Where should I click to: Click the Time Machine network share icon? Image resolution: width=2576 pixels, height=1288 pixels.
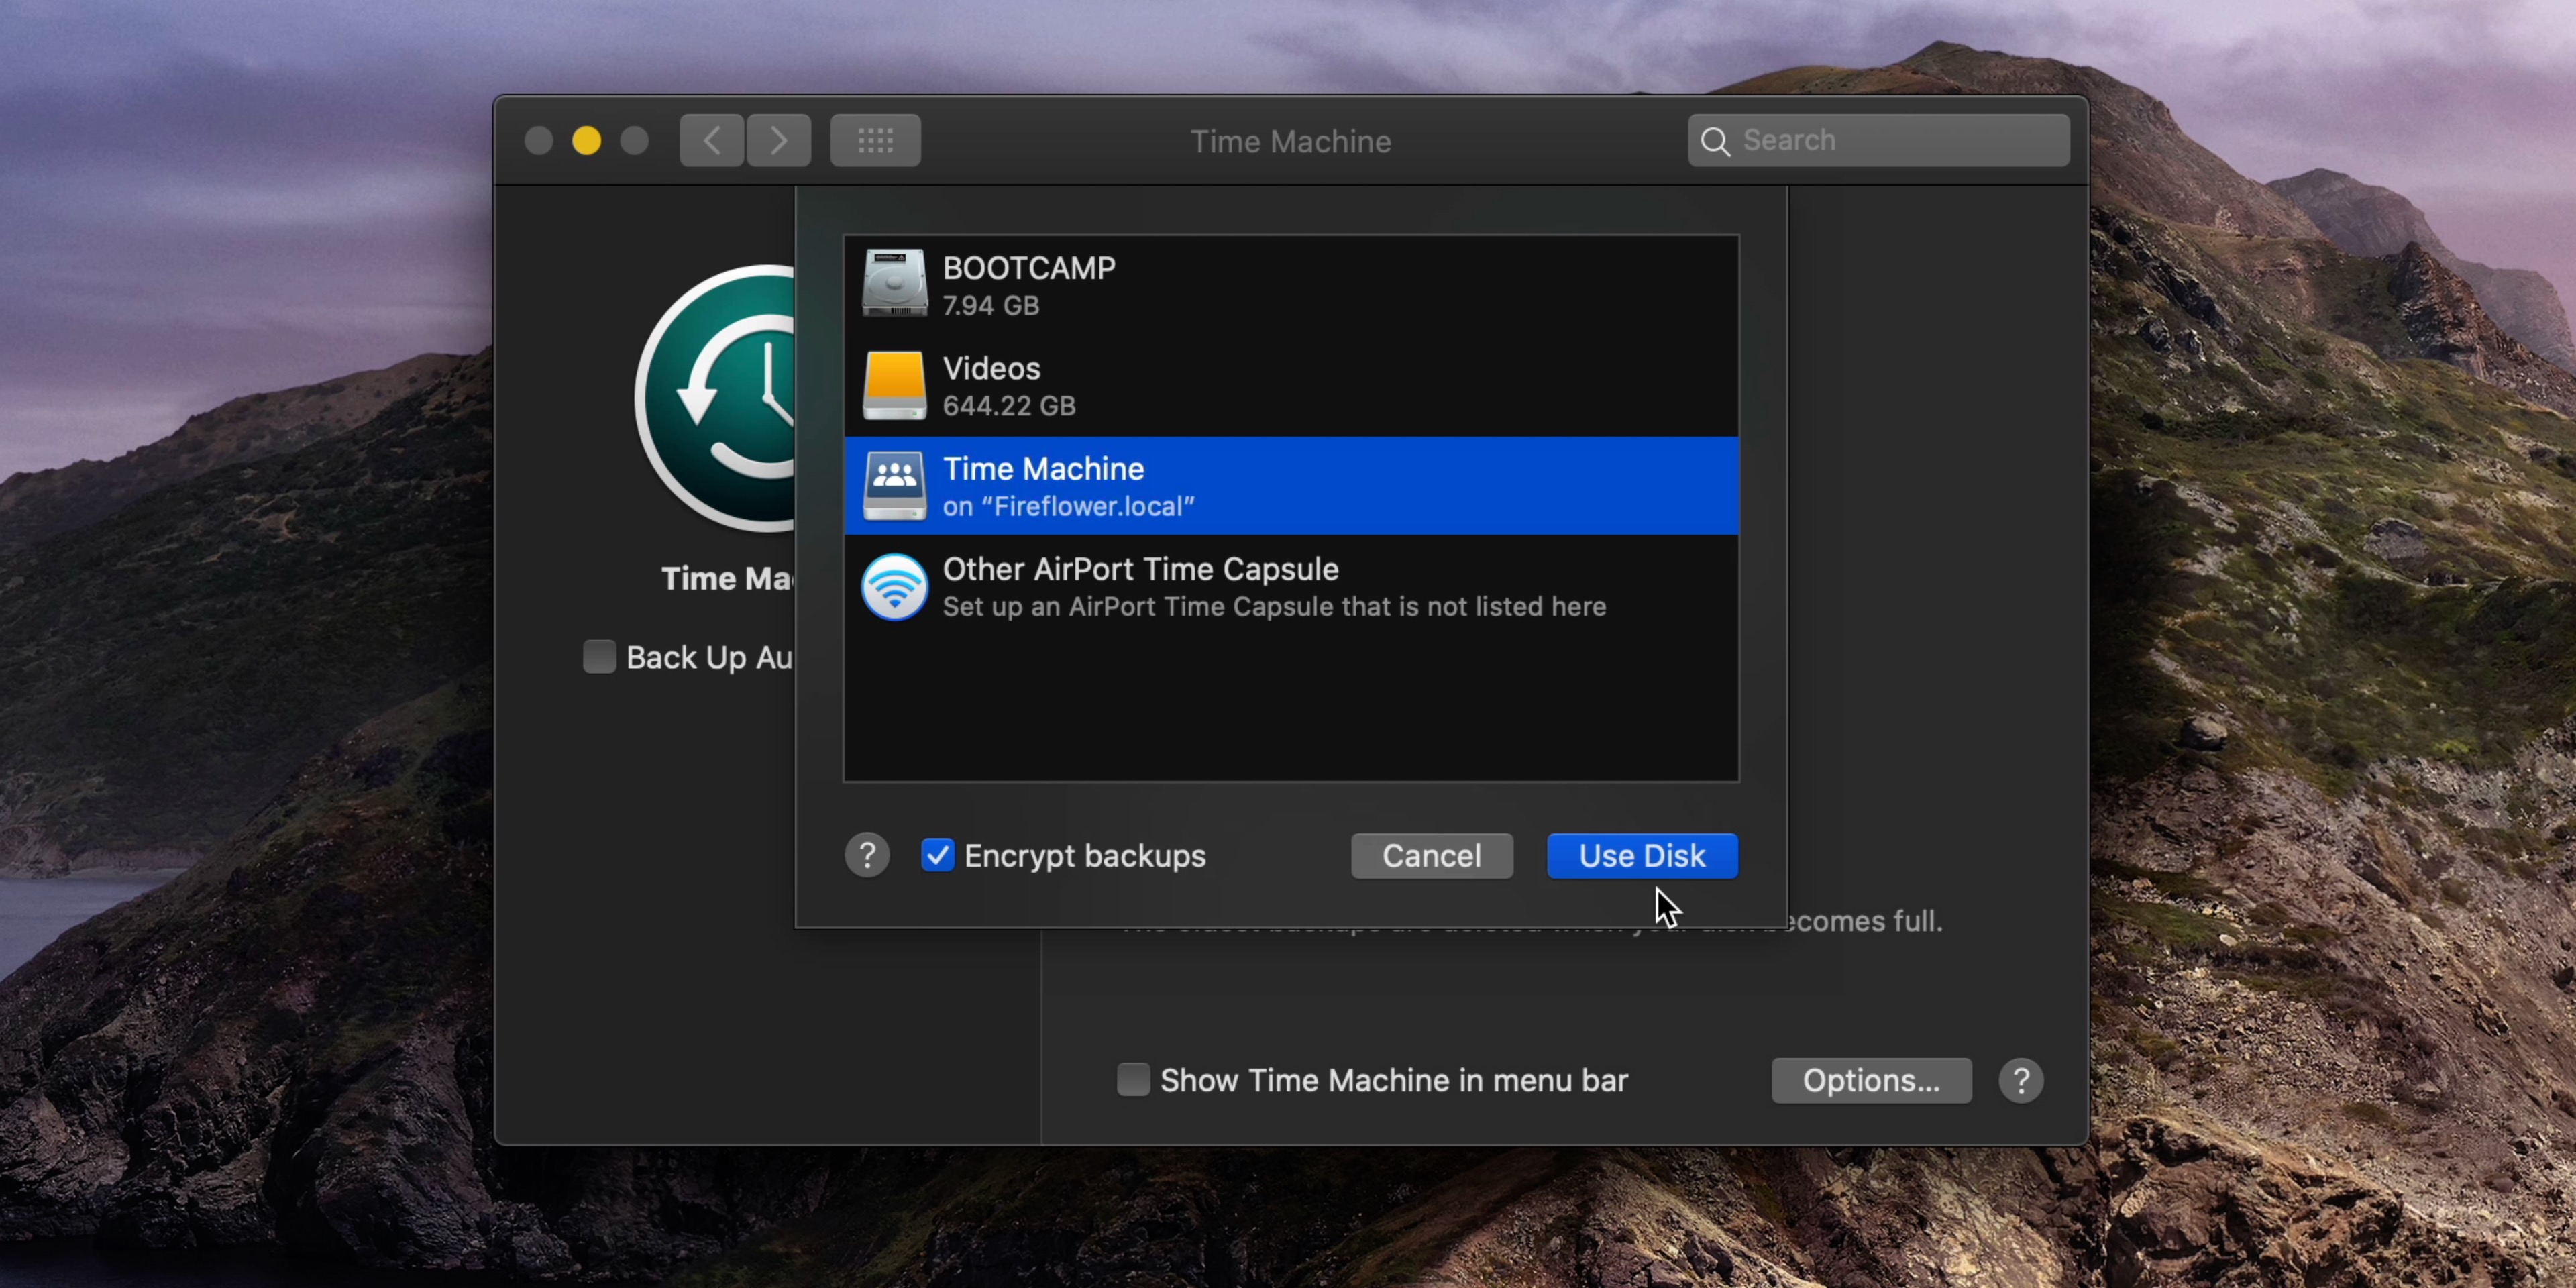click(x=894, y=485)
